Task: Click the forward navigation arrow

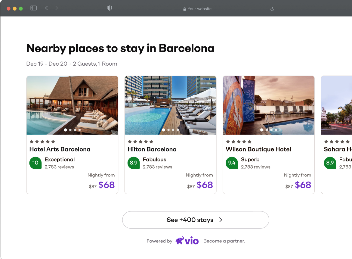Action: pos(57,8)
